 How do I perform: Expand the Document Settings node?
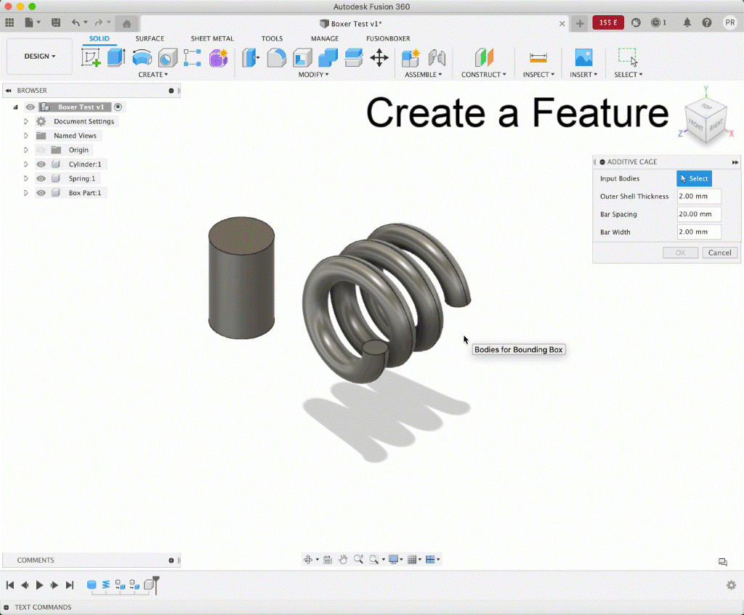[x=26, y=122]
